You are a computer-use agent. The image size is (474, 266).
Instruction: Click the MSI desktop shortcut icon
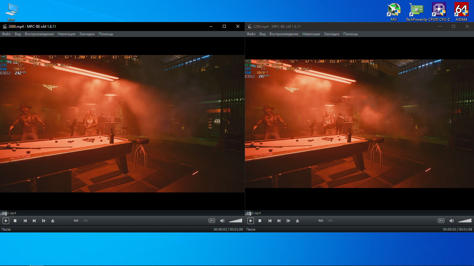pyautogui.click(x=394, y=12)
